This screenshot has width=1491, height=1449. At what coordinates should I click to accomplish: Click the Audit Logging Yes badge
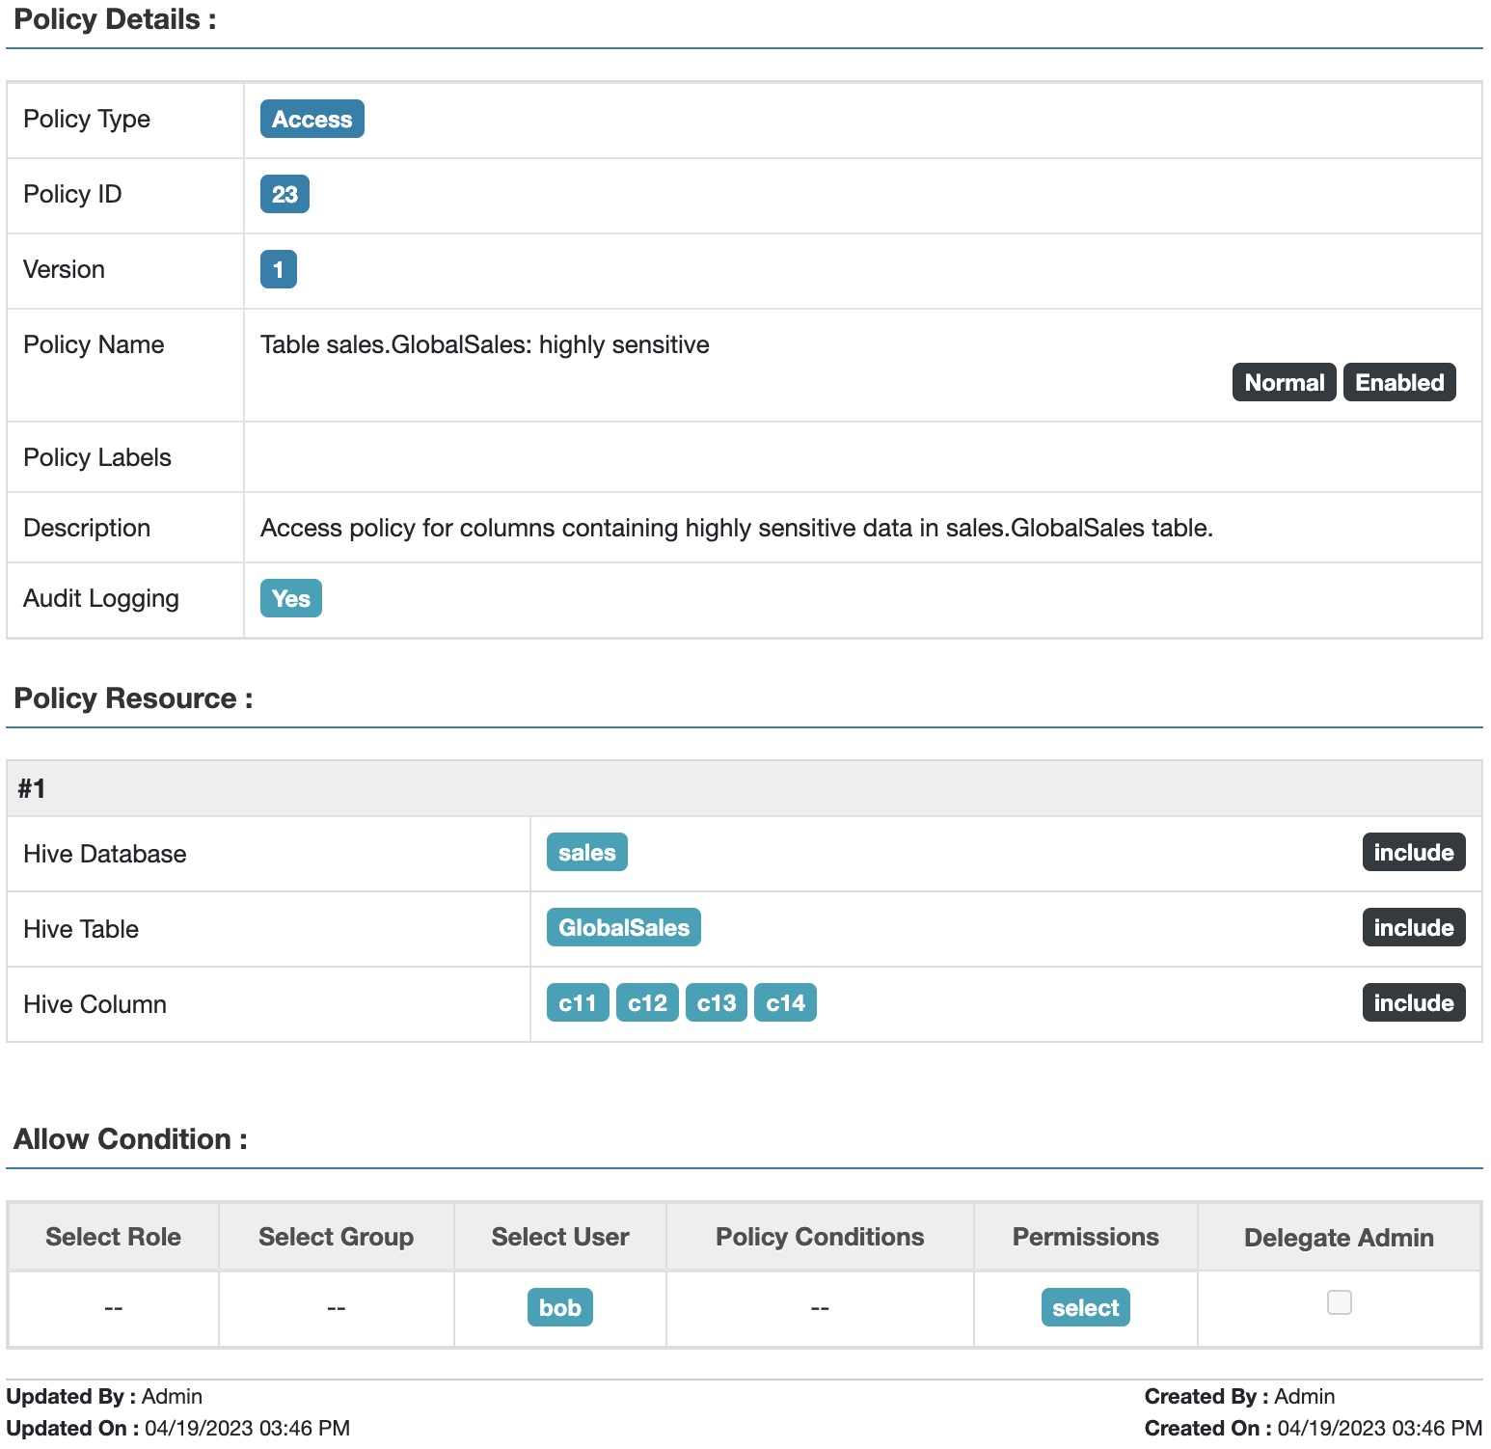(290, 598)
